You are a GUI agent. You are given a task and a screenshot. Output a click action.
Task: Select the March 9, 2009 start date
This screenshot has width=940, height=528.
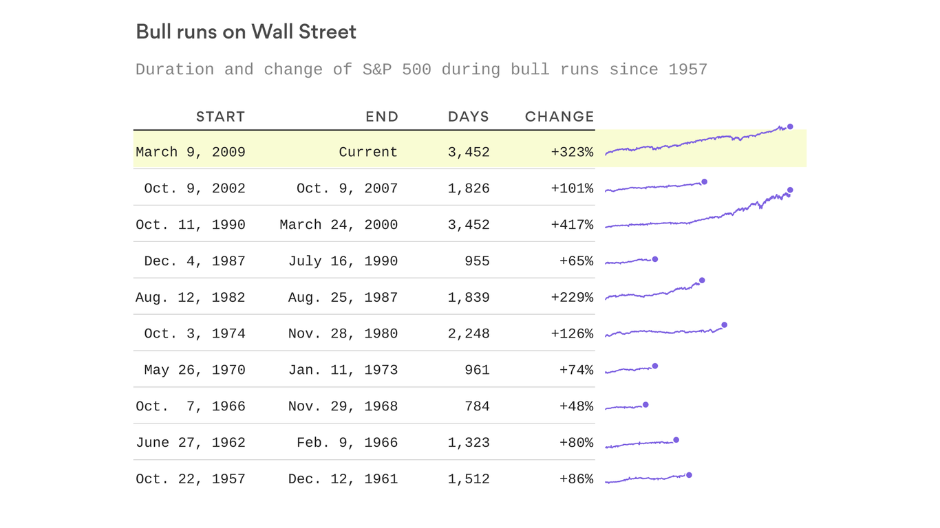pos(191,152)
